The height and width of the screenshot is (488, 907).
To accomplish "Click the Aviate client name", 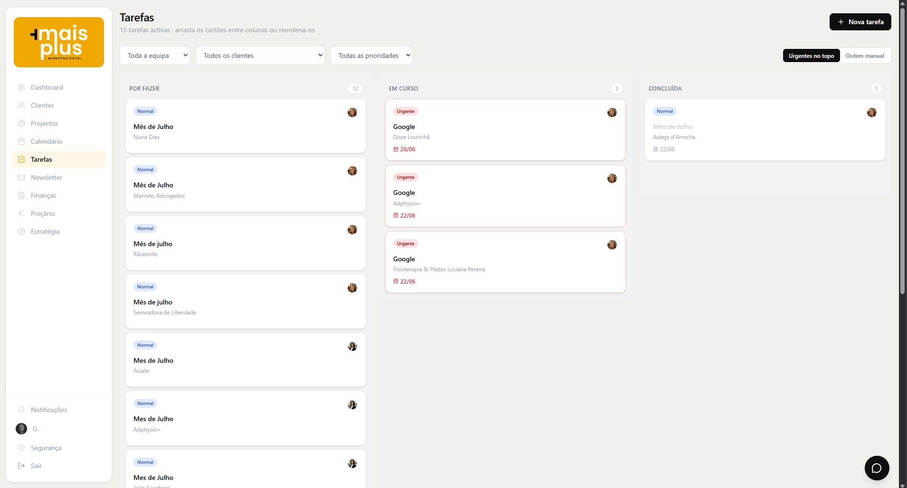I will [141, 371].
